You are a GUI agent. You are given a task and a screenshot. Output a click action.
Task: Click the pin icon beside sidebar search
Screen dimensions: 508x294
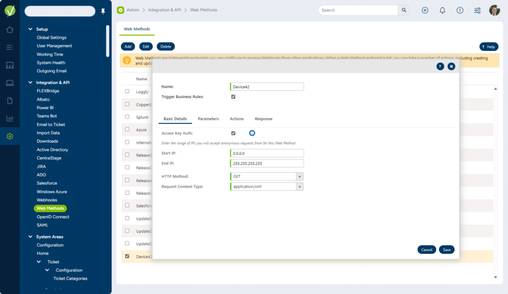pos(103,11)
